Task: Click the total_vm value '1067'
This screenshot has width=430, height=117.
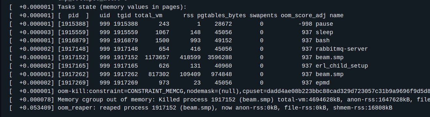Action: click(162, 32)
